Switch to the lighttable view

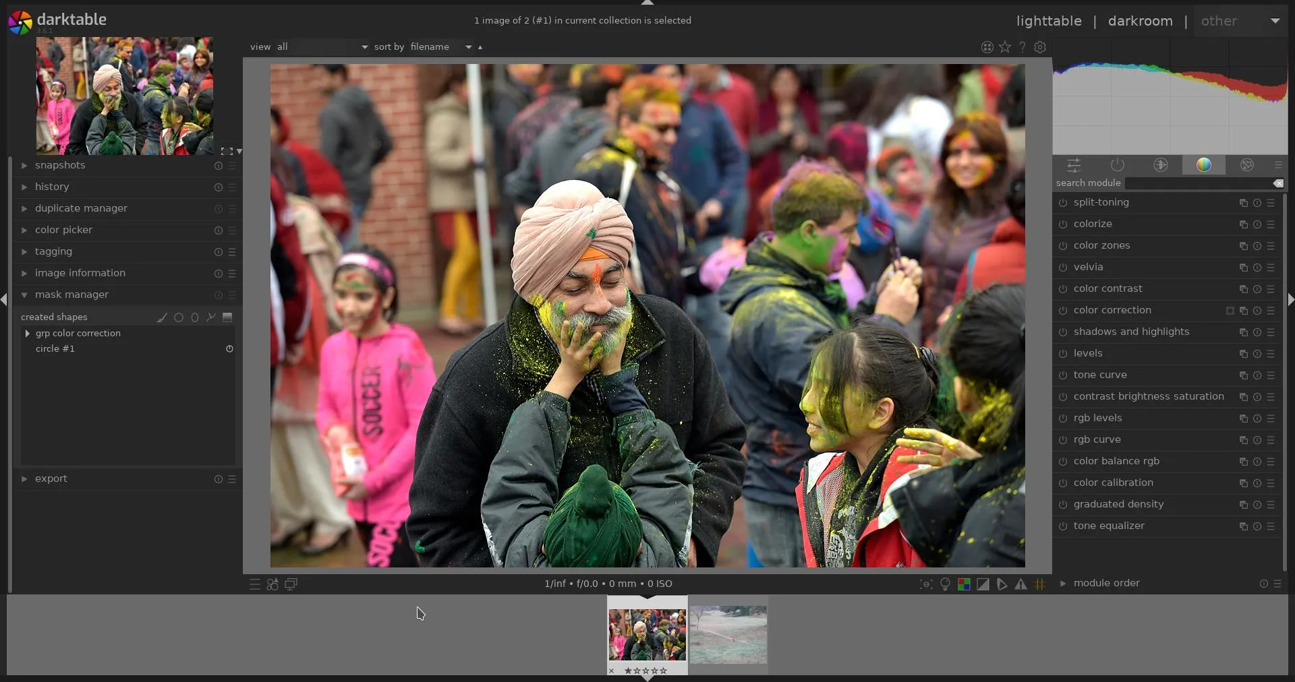pos(1048,21)
